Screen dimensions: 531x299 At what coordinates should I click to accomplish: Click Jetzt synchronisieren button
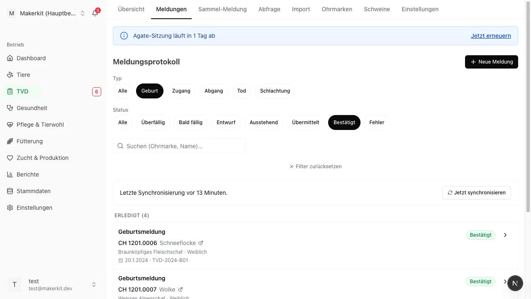(x=477, y=193)
